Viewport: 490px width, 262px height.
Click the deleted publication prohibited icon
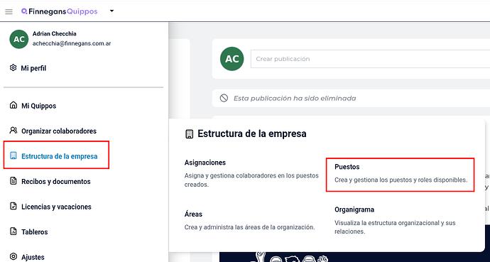(224, 99)
